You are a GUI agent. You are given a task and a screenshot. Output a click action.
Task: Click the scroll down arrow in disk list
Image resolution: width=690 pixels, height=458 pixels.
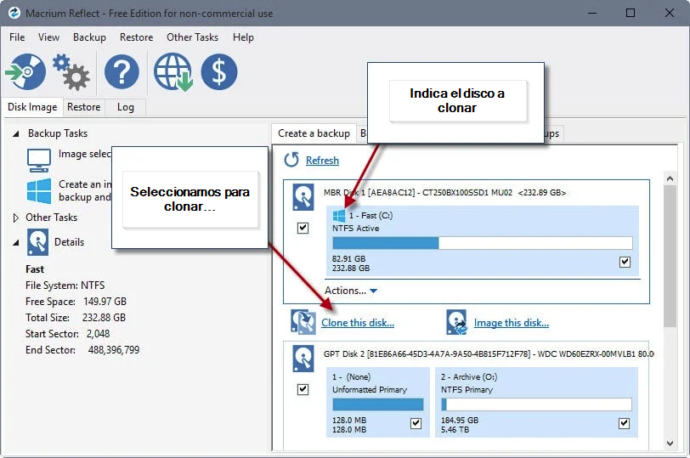[x=670, y=443]
